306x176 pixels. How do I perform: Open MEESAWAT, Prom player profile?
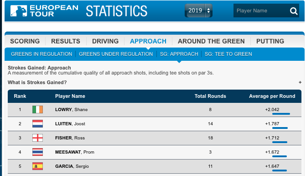[74, 152]
